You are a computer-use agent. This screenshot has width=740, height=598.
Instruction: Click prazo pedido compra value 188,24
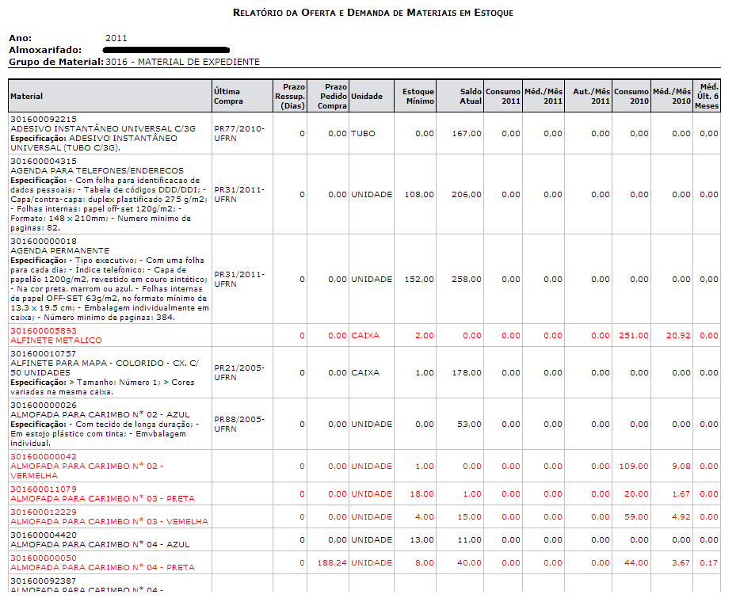point(332,563)
